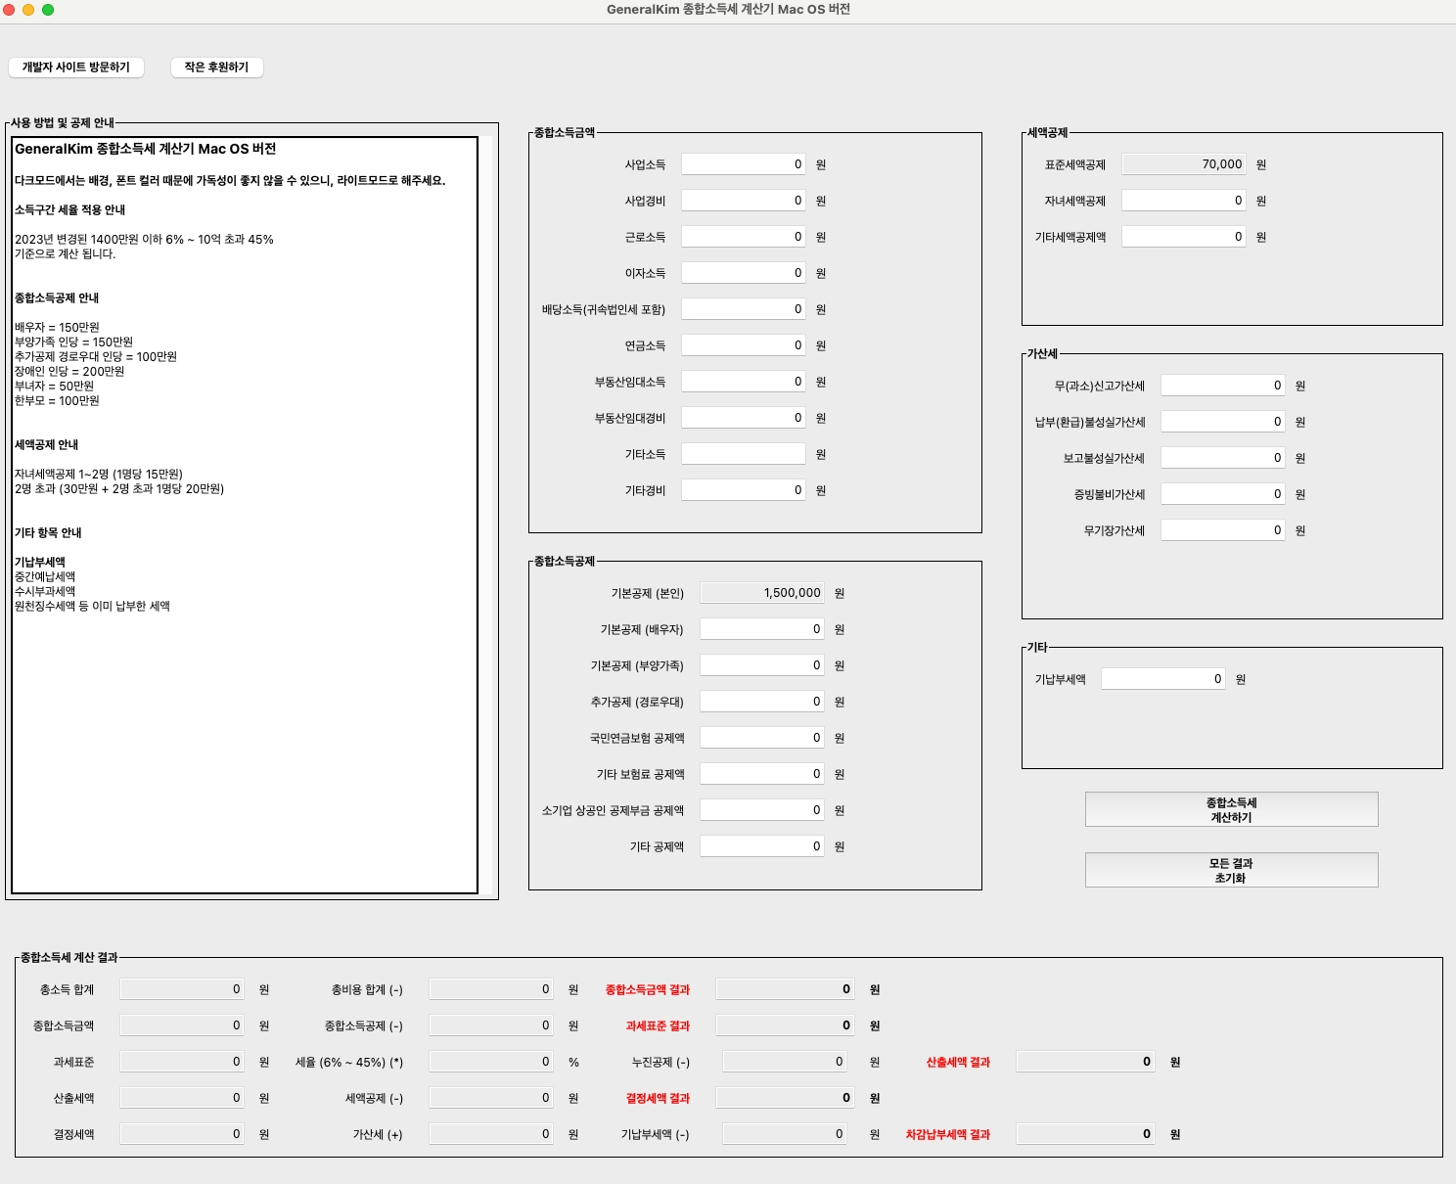1456x1184 pixels.
Task: Click the 작은 후원하기 button
Action: pos(216,67)
